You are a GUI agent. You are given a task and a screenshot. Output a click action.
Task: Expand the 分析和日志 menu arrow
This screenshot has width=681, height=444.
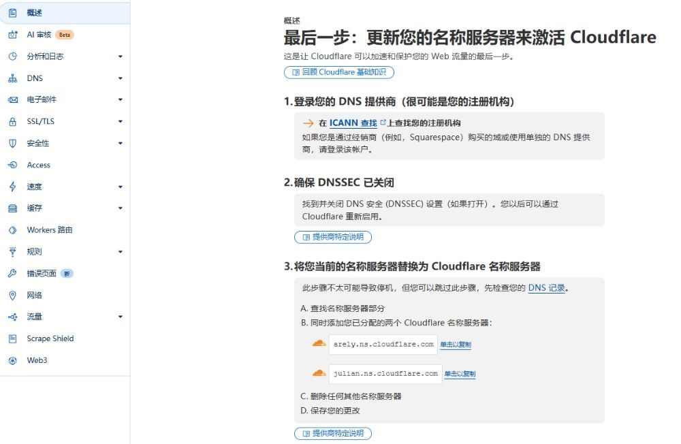pos(121,57)
